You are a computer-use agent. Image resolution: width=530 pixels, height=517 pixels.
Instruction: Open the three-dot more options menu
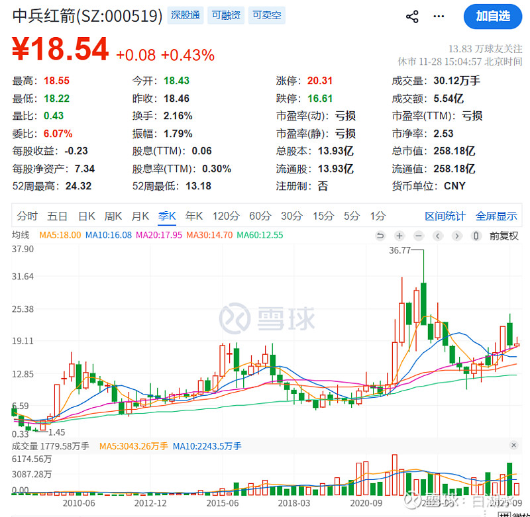[x=439, y=16]
